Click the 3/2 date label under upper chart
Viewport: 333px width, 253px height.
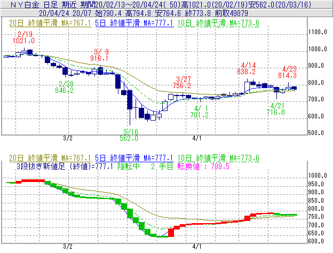[x=68, y=138]
